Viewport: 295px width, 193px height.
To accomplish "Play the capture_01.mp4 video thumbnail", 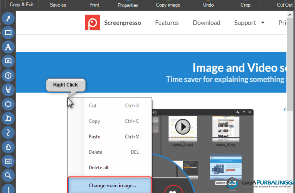I will (x=183, y=127).
